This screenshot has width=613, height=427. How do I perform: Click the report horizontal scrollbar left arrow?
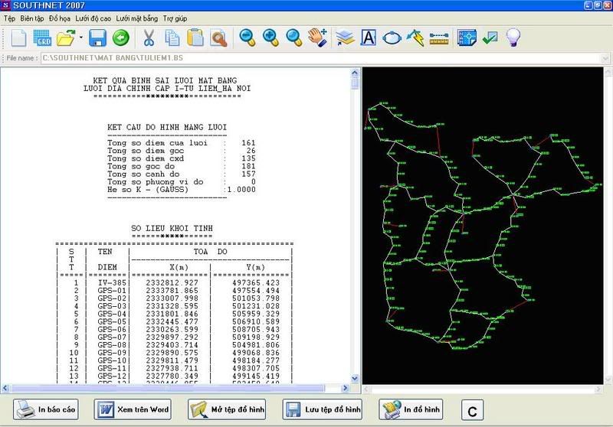click(5, 388)
